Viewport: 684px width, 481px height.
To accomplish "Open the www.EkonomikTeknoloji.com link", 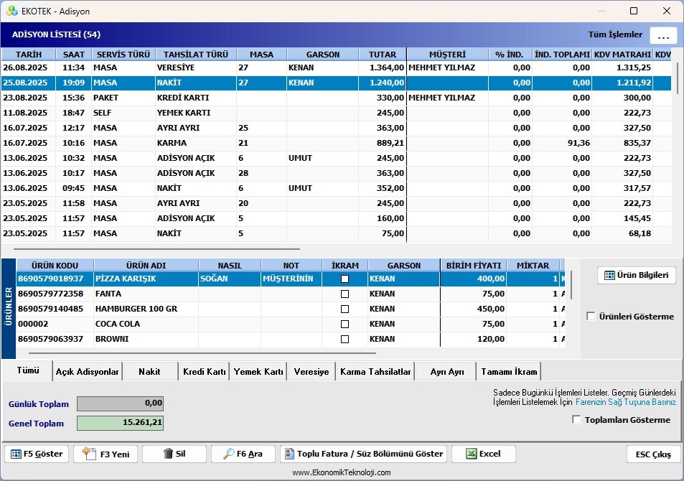I will pyautogui.click(x=342, y=472).
